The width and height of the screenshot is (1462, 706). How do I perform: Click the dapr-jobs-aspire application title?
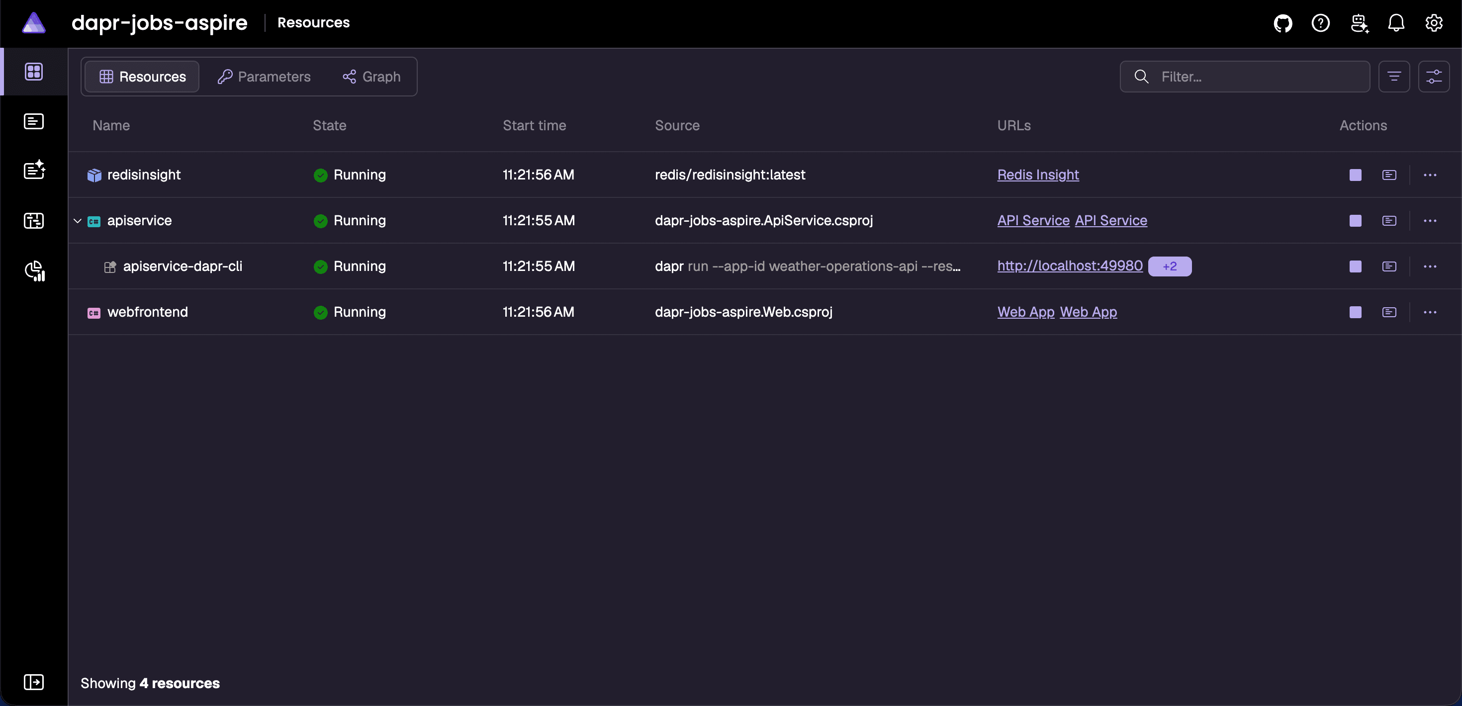(x=160, y=23)
